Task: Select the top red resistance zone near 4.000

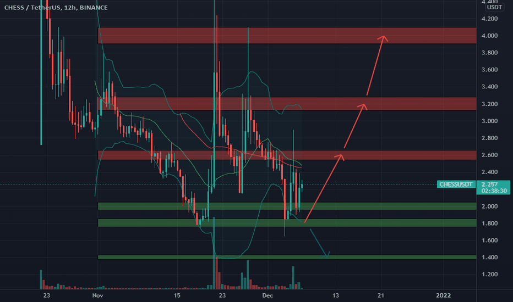Action: click(x=287, y=36)
